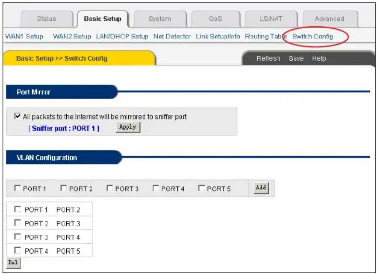This screenshot has height=274, width=377.
Task: Select the PORT 4 PORT 5 VLAN row
Action: click(x=17, y=250)
